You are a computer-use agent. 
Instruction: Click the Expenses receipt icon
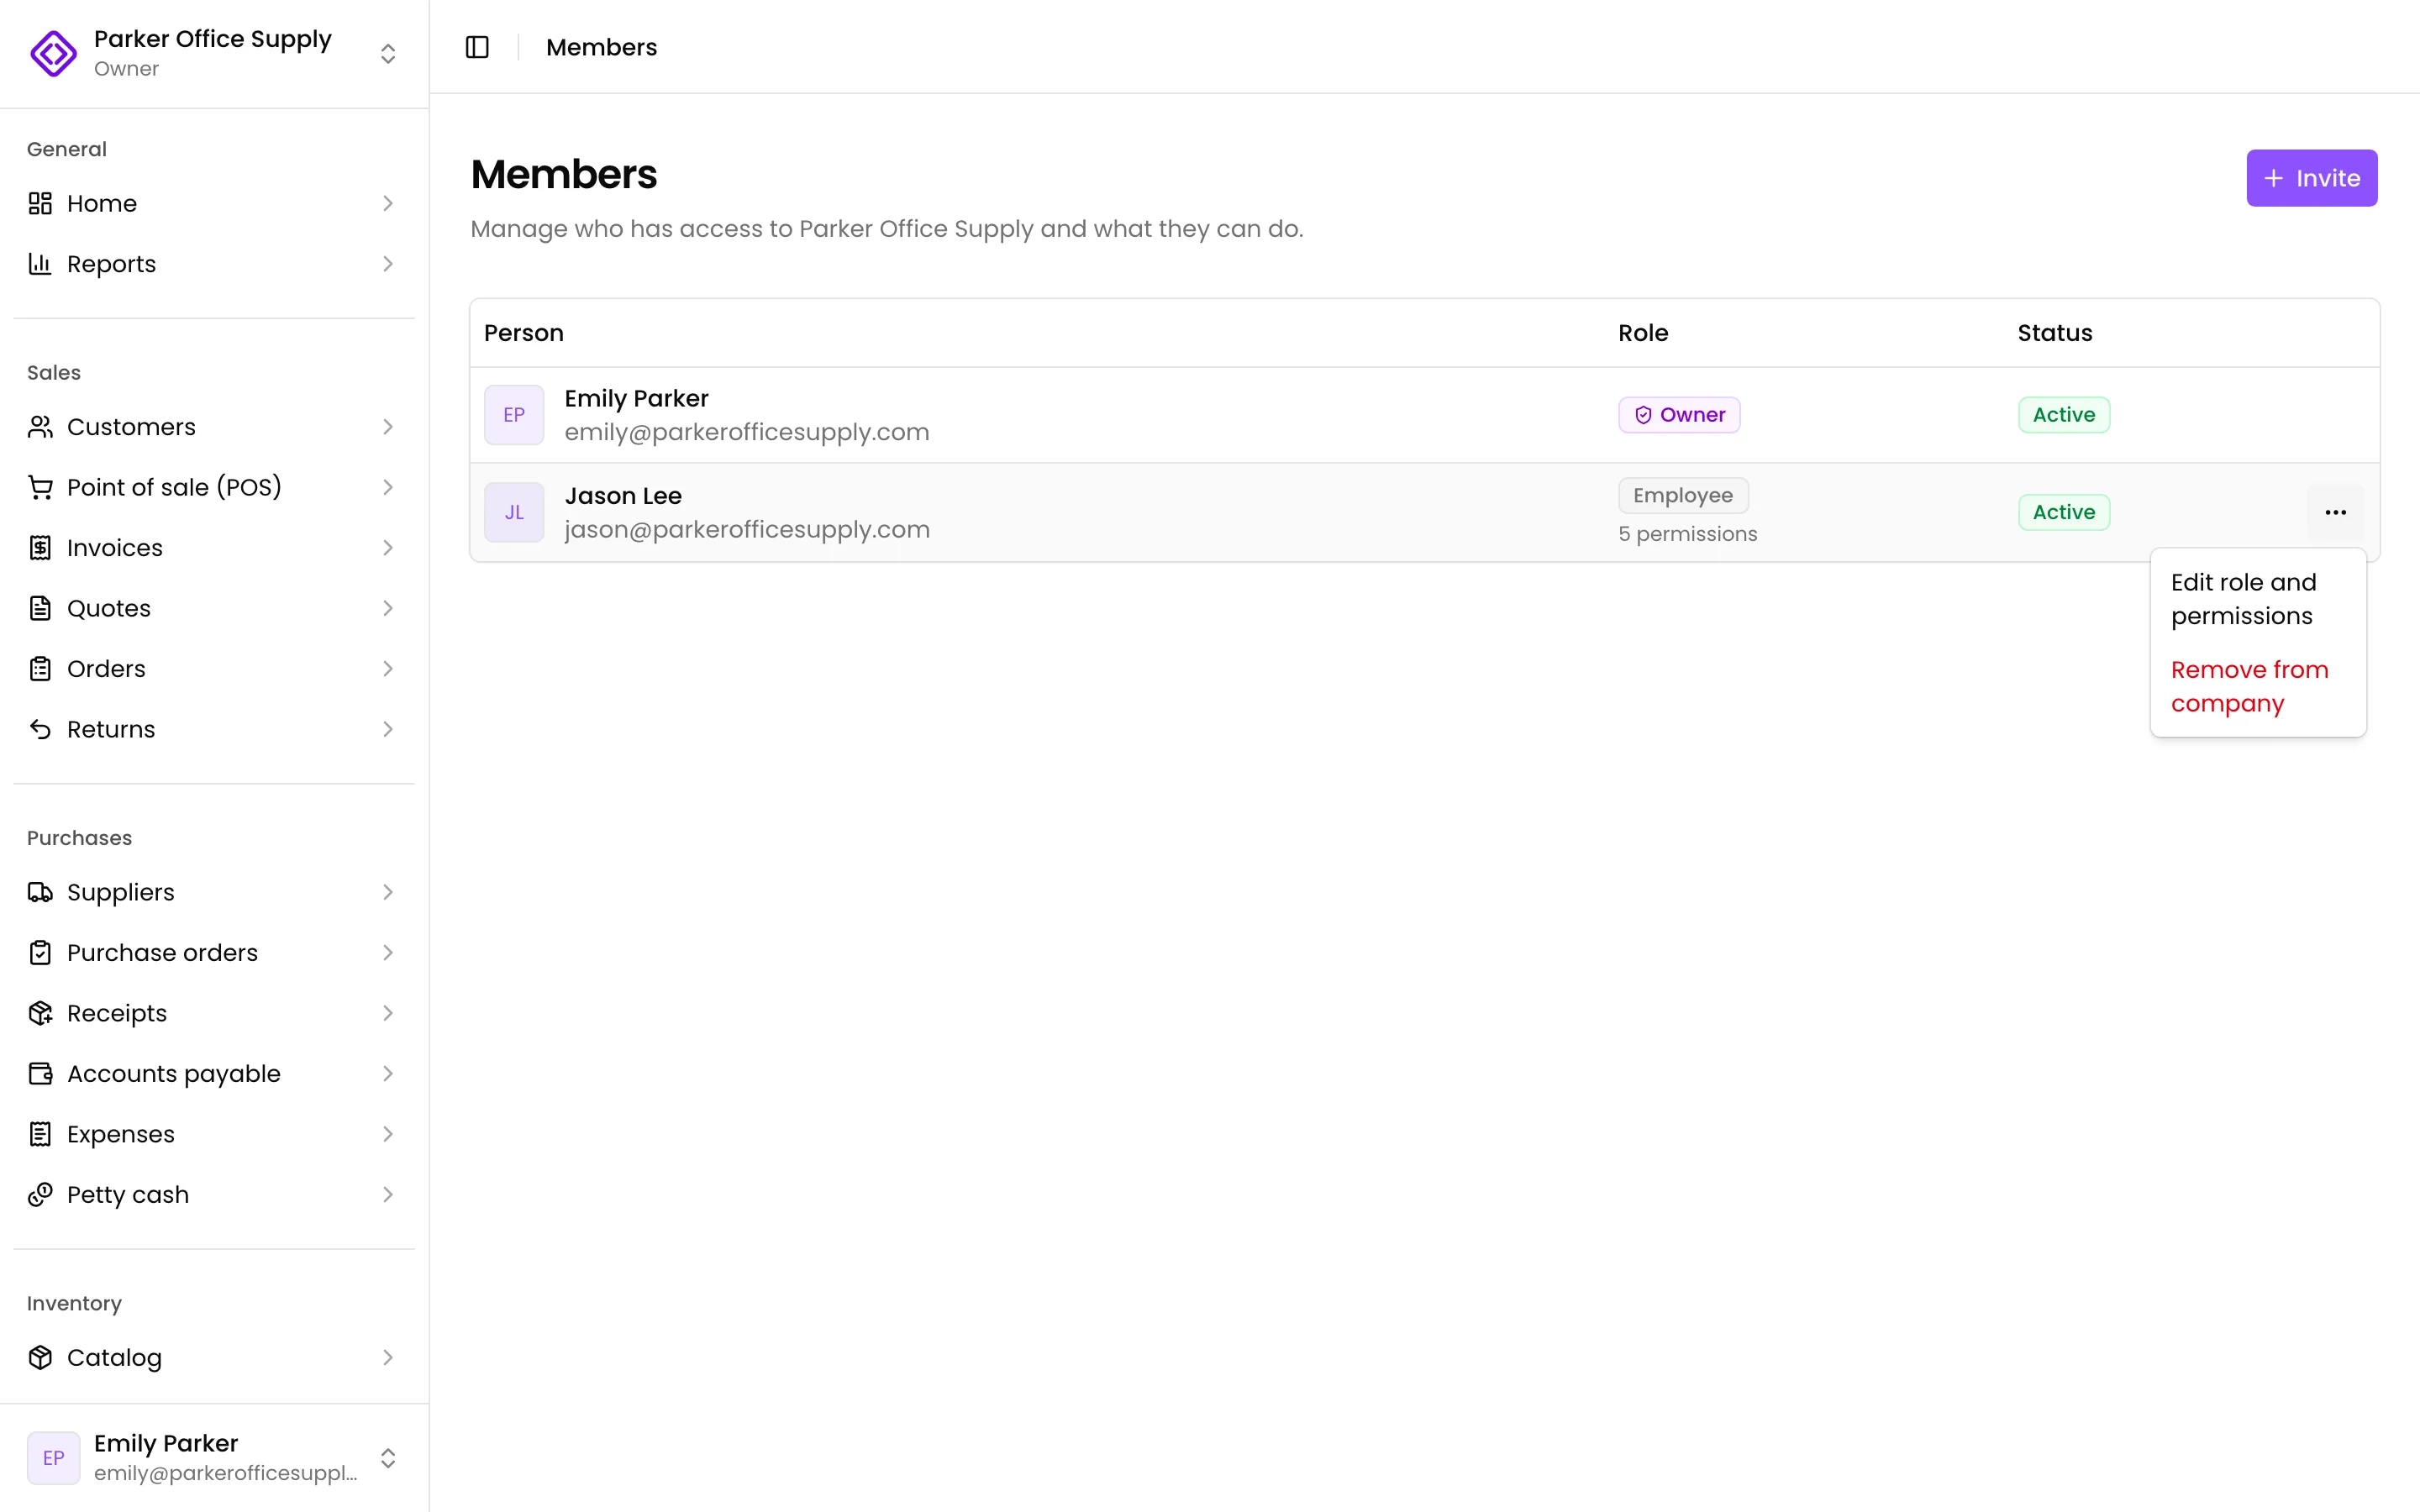[40, 1134]
